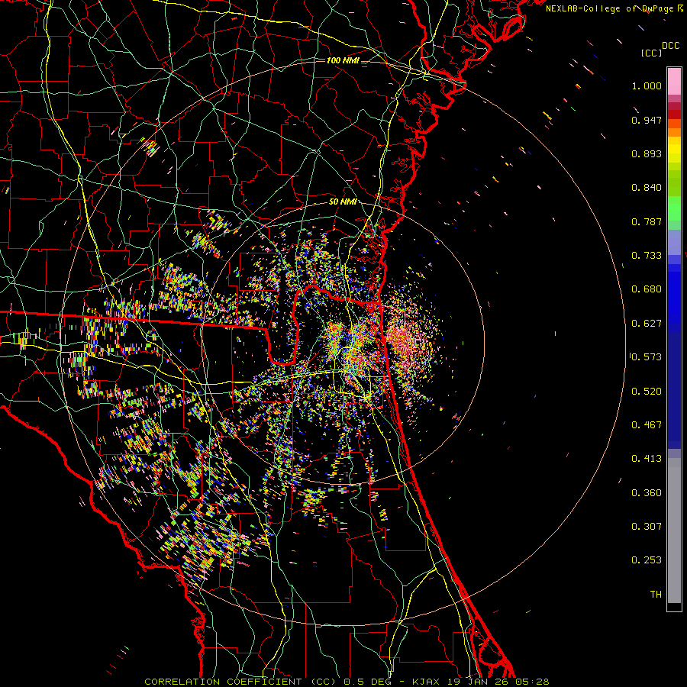Select the 0.253 legend value
The width and height of the screenshot is (687, 687).
(647, 560)
